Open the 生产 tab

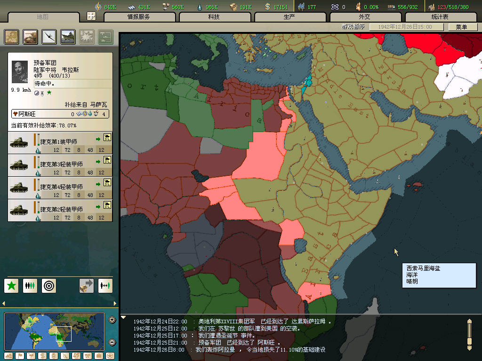point(289,17)
